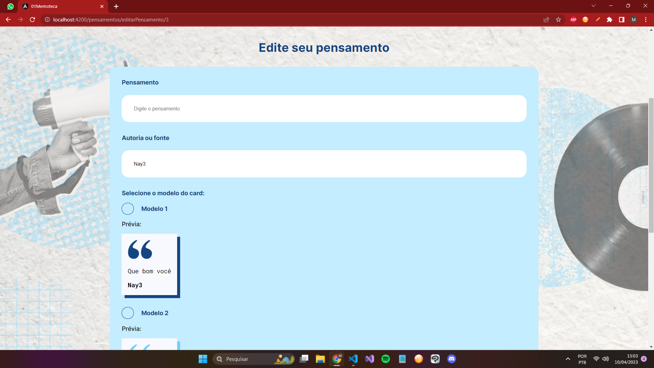This screenshot has height=368, width=654.
Task: Open the notepad app in taskbar
Action: click(x=402, y=359)
